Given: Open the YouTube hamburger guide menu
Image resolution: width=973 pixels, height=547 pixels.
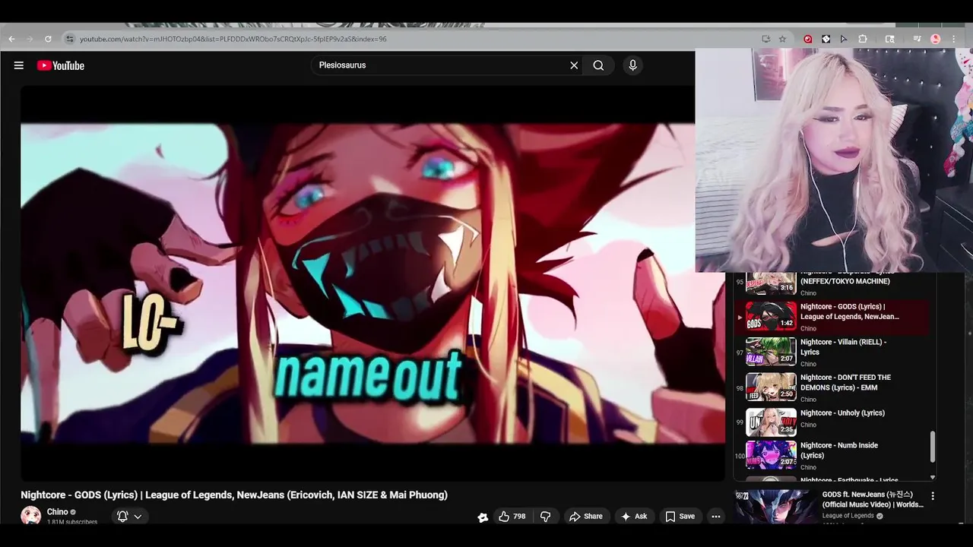Looking at the screenshot, I should click(18, 65).
